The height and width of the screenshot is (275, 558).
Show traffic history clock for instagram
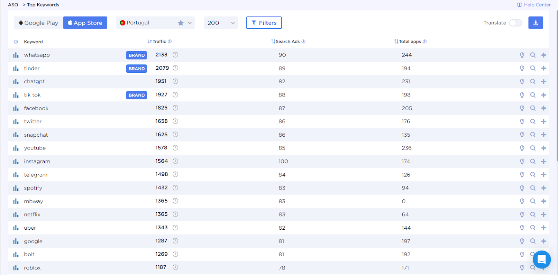175,161
